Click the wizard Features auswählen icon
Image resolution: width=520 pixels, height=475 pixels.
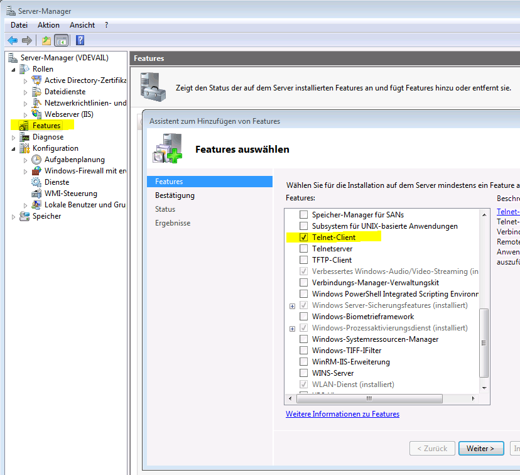tap(168, 148)
